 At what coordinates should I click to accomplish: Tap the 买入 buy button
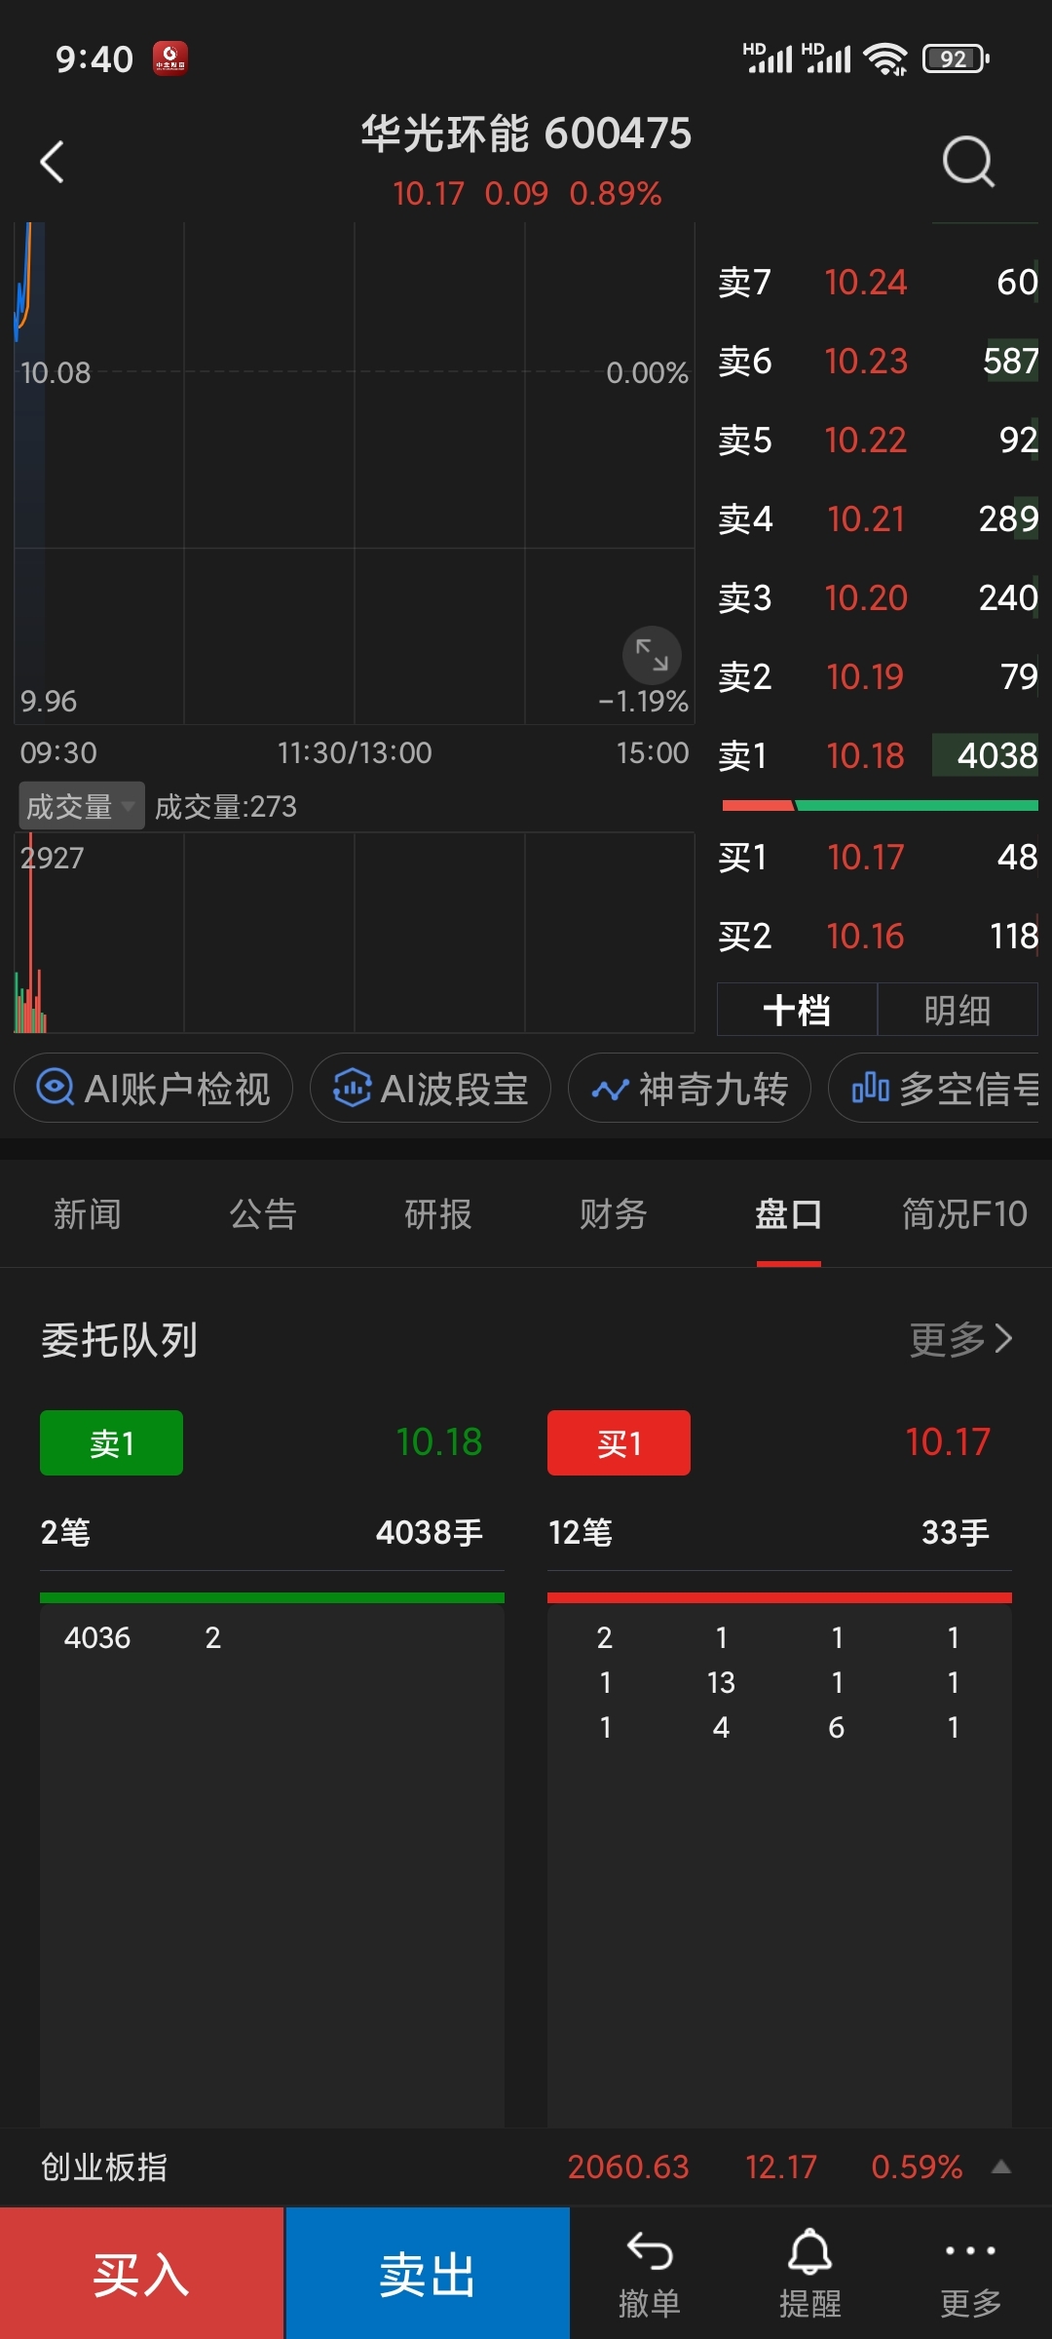142,2274
